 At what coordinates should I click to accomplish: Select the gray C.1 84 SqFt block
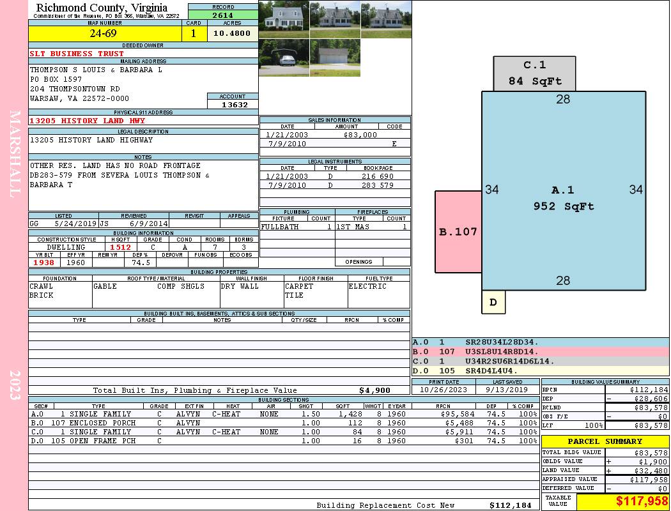point(534,73)
